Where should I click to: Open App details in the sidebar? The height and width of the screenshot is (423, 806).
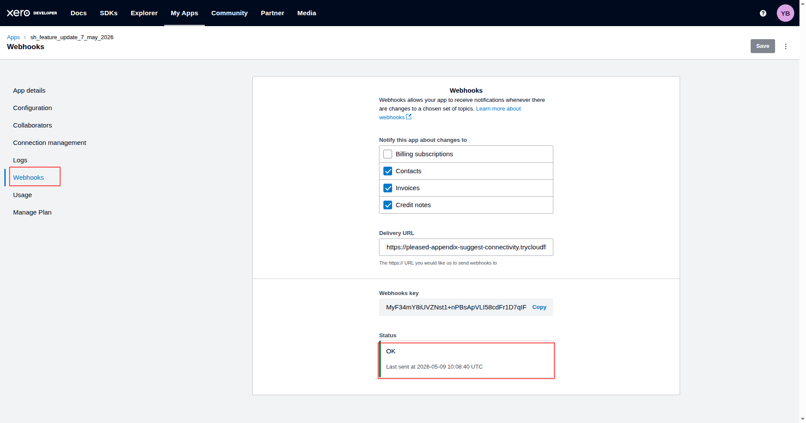(x=29, y=91)
